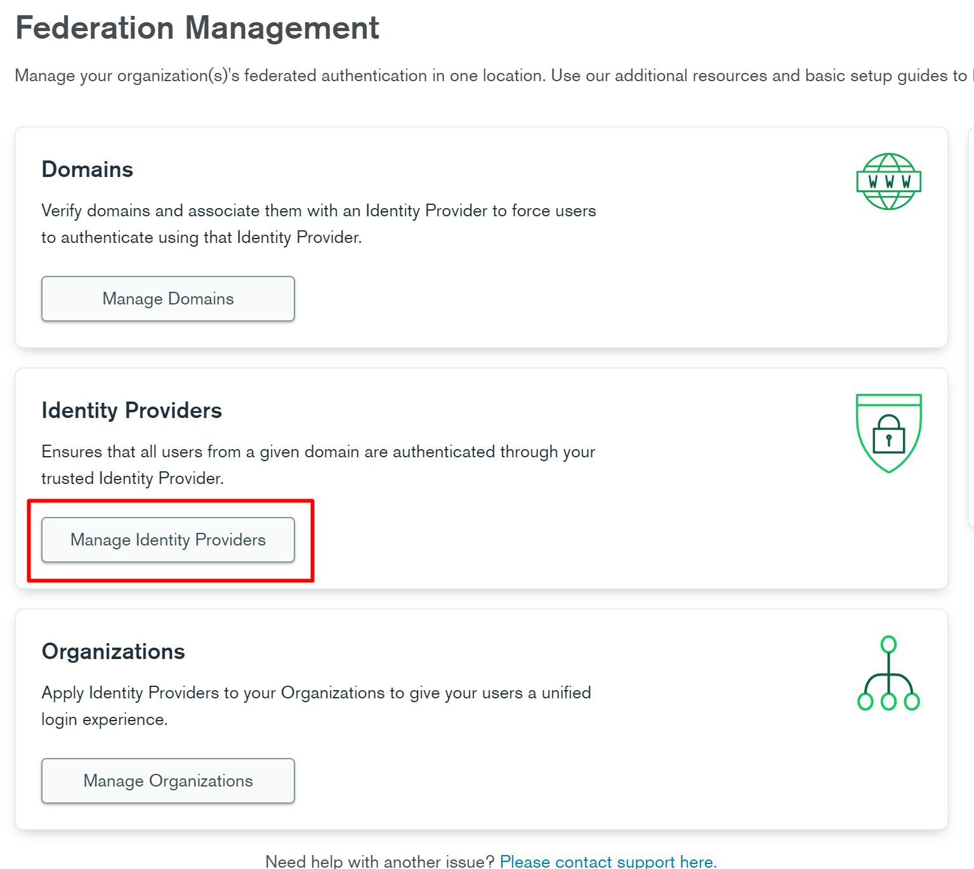Click the hierarchy tree icon in Organizations
This screenshot has width=974, height=869.
(x=888, y=674)
